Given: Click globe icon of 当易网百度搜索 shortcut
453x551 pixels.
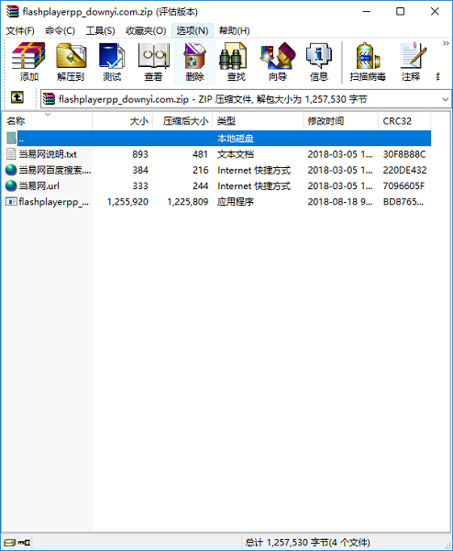Looking at the screenshot, I should click(11, 170).
